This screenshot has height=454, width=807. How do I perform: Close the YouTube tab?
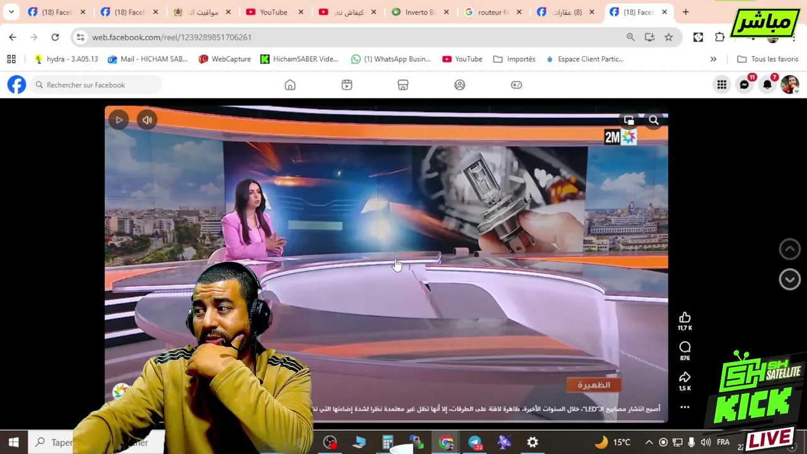tap(301, 12)
